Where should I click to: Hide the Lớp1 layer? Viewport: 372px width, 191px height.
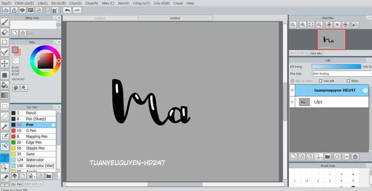click(x=292, y=102)
